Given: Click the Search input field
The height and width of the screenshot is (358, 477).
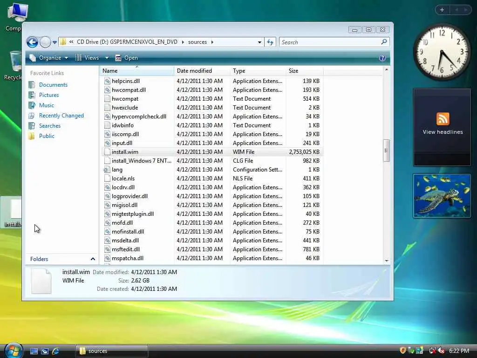Looking at the screenshot, I should pos(330,42).
